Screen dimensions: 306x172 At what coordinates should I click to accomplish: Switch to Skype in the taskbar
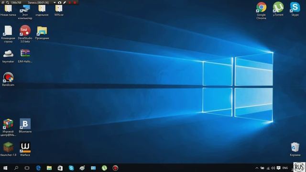pyautogui.click(x=71, y=168)
